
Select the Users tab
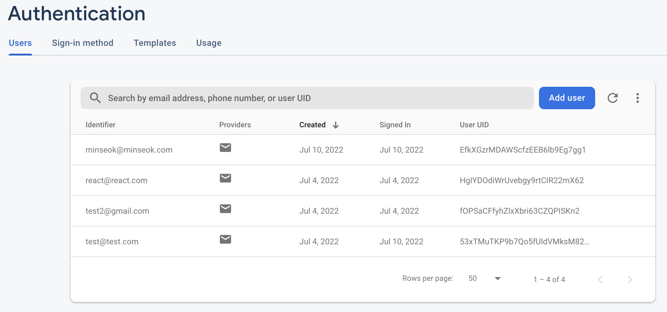pyautogui.click(x=20, y=43)
